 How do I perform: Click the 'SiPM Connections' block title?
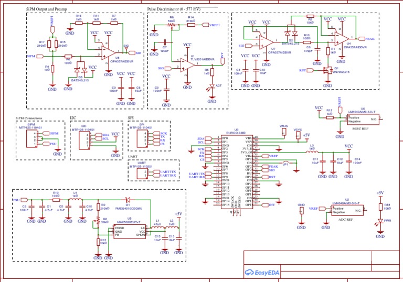(29, 118)
